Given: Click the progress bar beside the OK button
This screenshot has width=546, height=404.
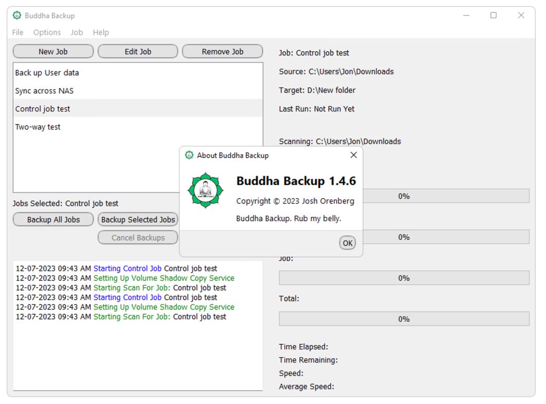Looking at the screenshot, I should [446, 237].
